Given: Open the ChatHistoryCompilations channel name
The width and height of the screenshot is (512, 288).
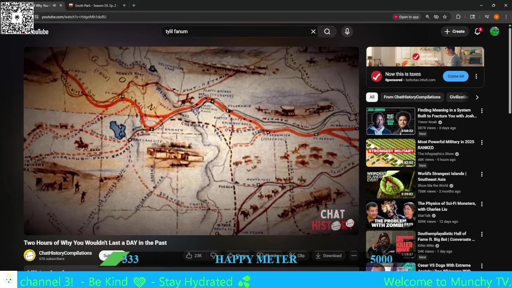Looking at the screenshot, I should tap(65, 253).
